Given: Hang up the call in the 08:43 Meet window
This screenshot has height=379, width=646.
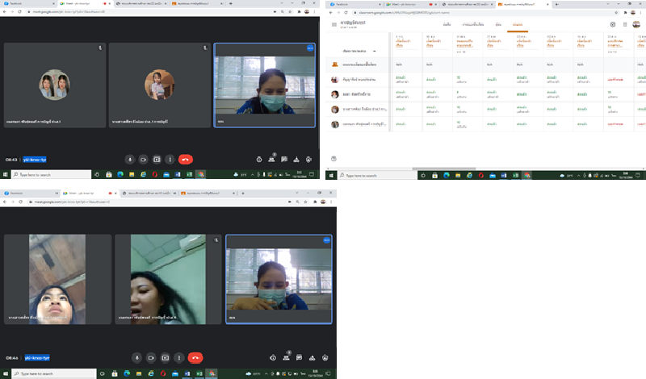Looking at the screenshot, I should (x=186, y=160).
